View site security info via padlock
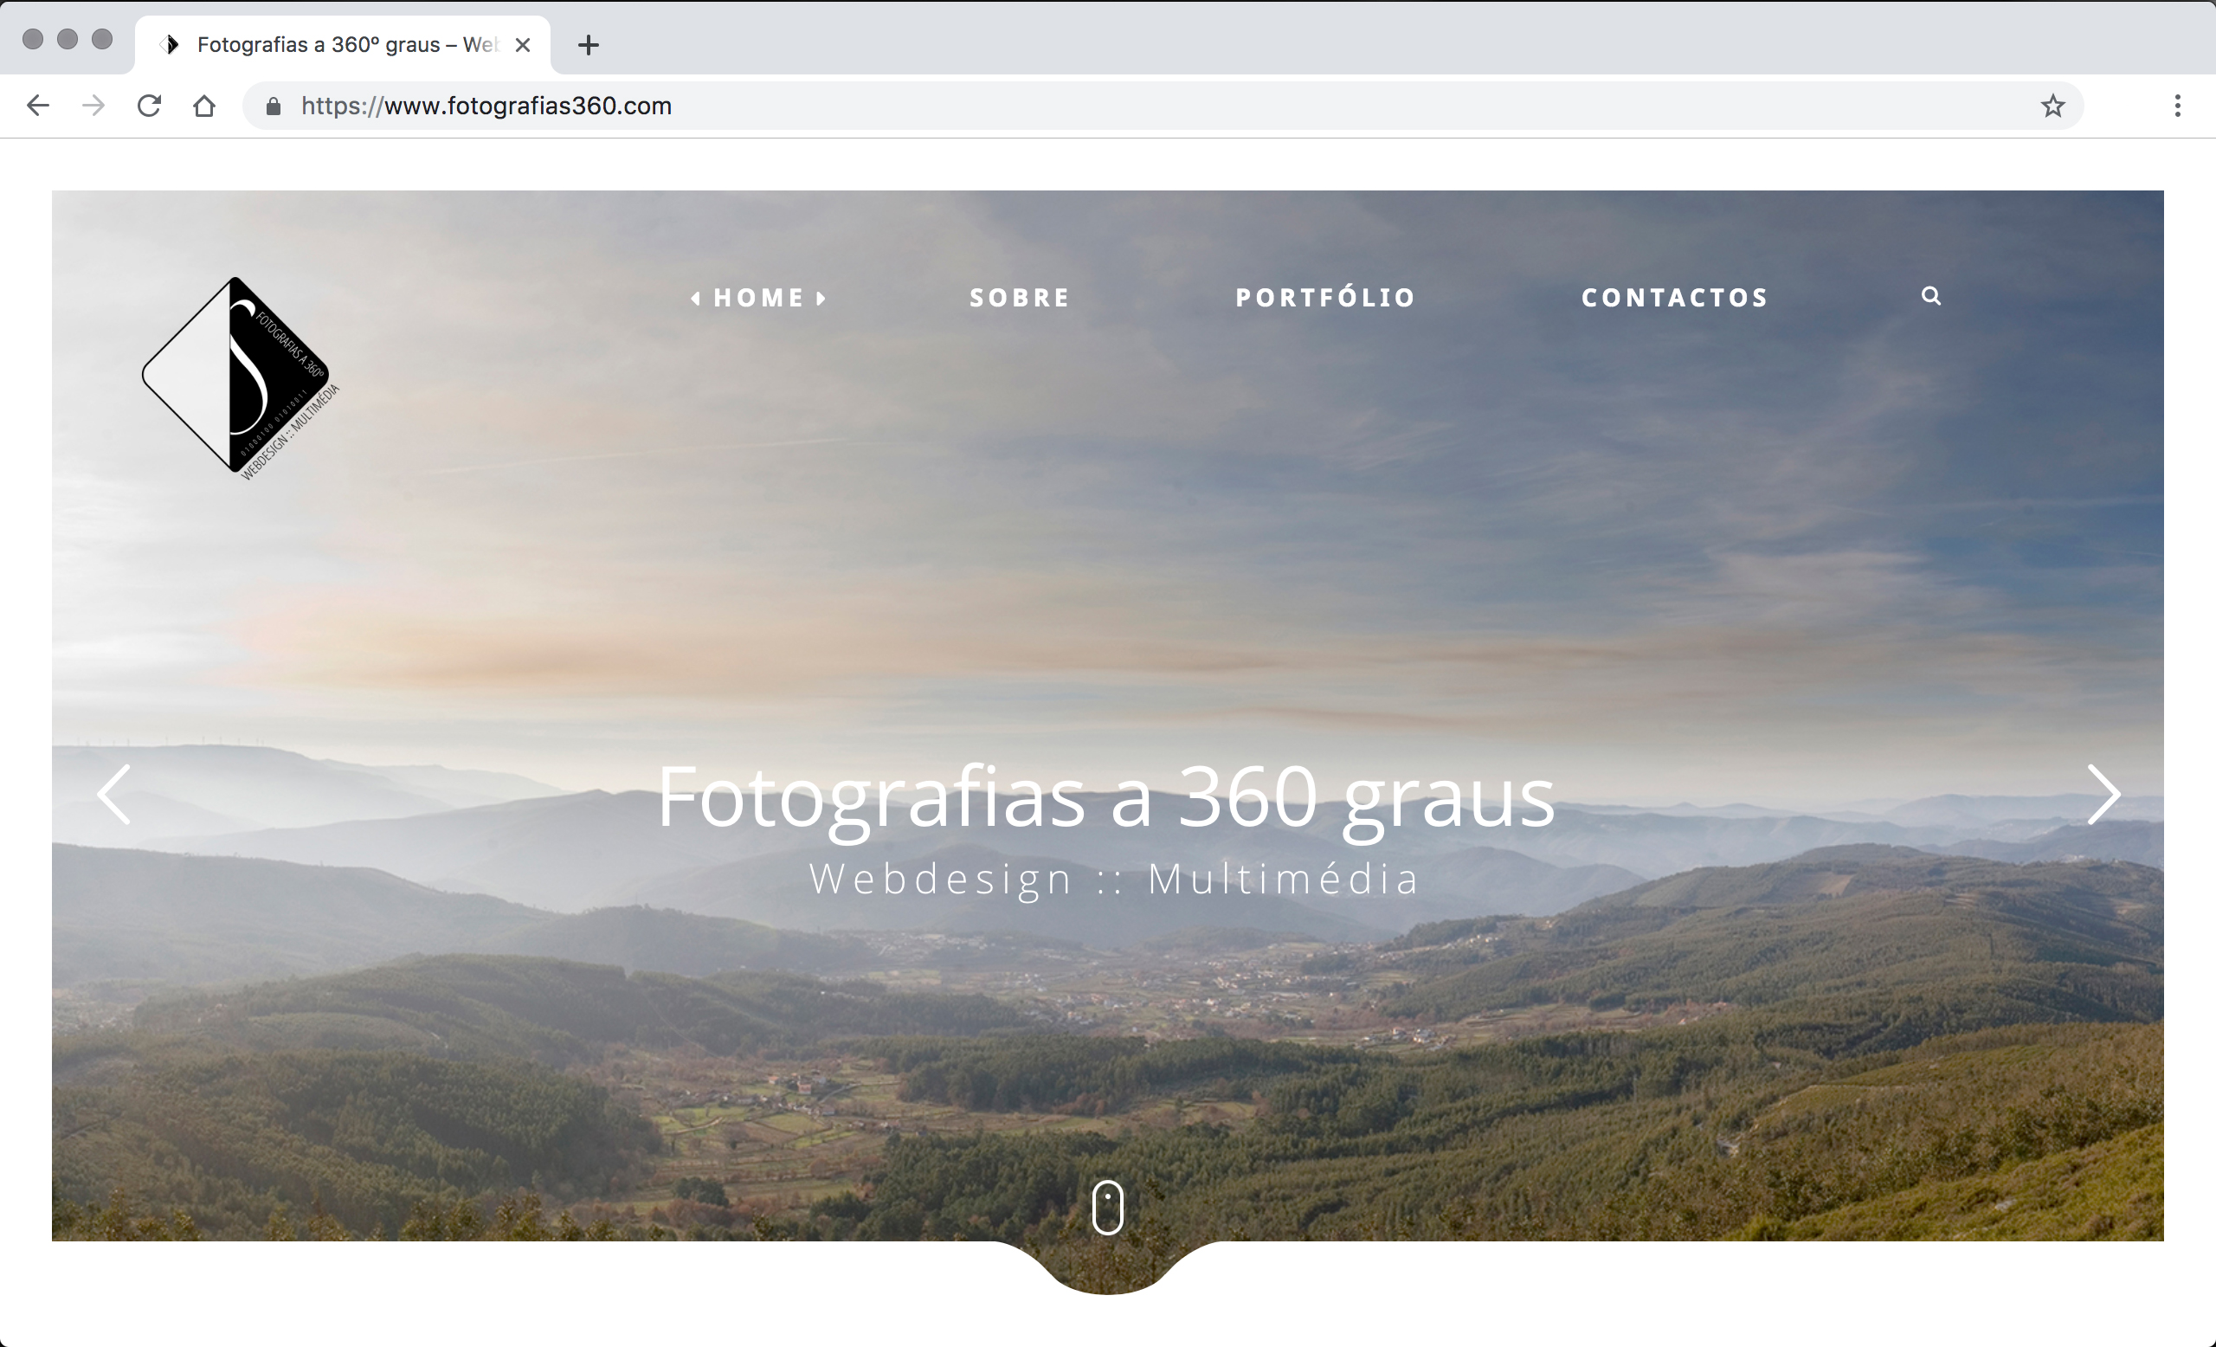Screen dimensions: 2216x1347 pos(274,106)
